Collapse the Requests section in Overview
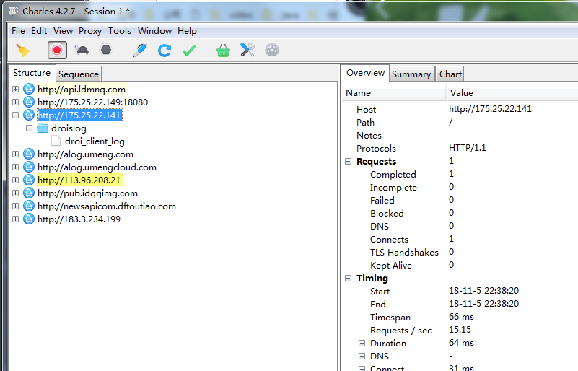The image size is (578, 371). 349,162
